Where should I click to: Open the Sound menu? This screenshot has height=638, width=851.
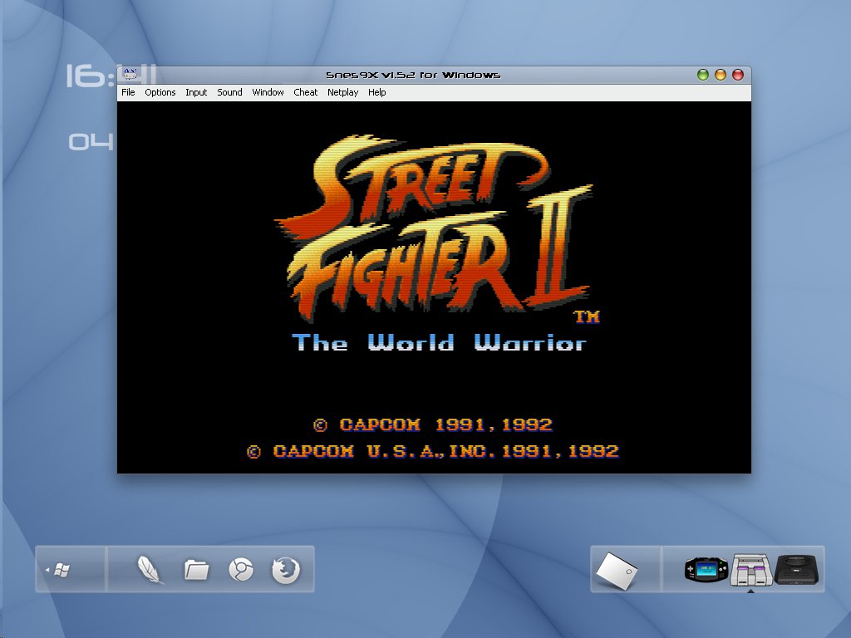click(229, 92)
